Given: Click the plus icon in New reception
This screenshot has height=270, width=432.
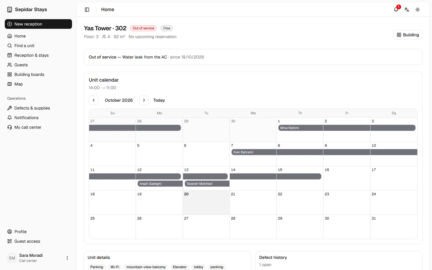Looking at the screenshot, I should pos(10,24).
